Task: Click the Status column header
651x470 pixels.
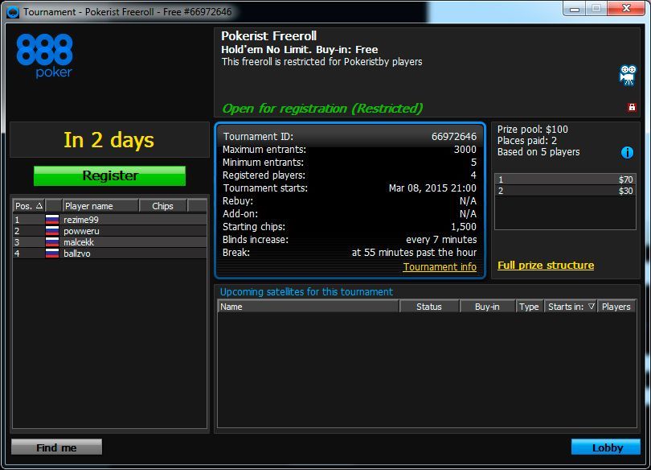Action: 430,306
